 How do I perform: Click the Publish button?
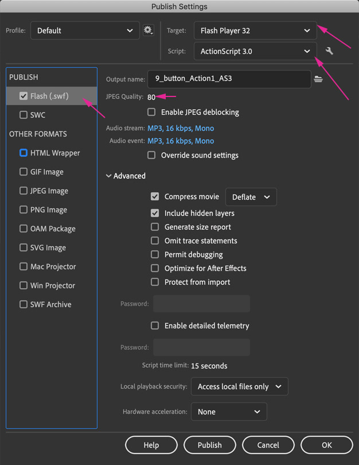[210, 445]
